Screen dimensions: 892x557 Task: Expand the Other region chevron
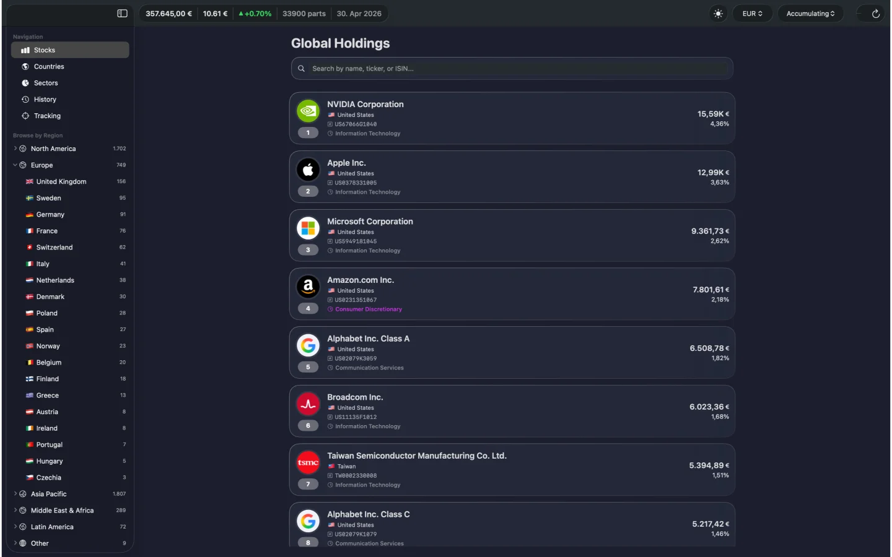pos(15,543)
